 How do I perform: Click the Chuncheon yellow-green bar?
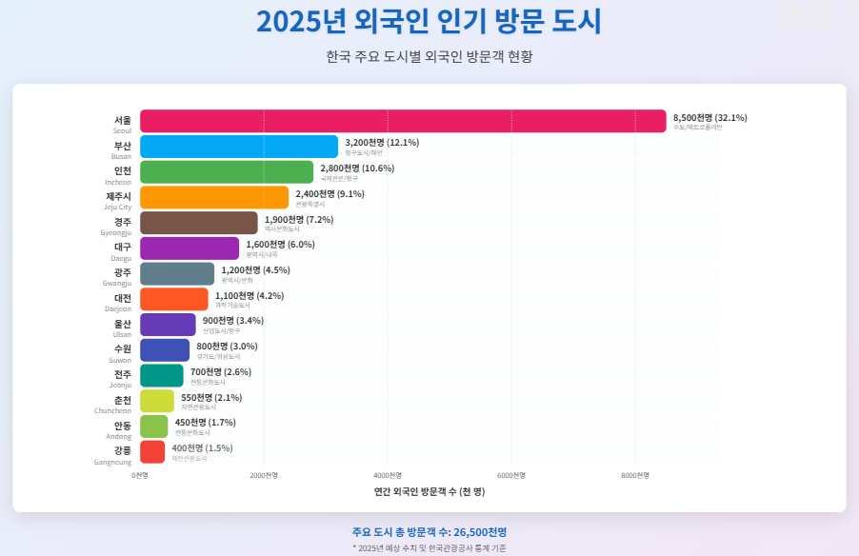(157, 403)
